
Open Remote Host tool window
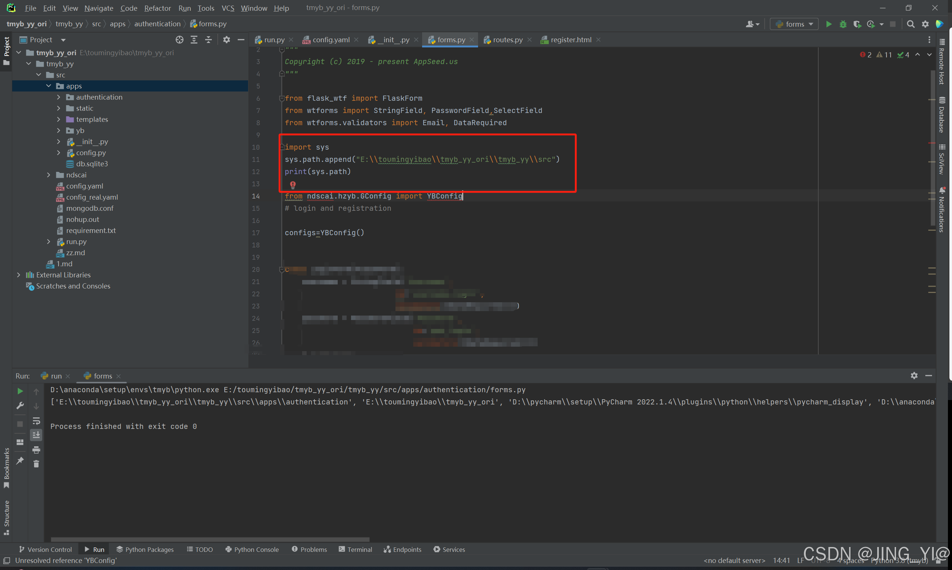(x=942, y=61)
